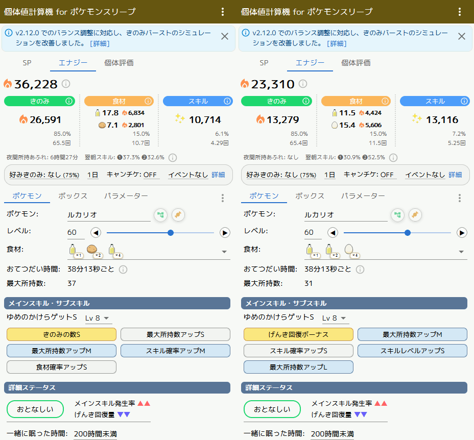Click the orange candy icon next to the right ルカリオ

click(415, 215)
